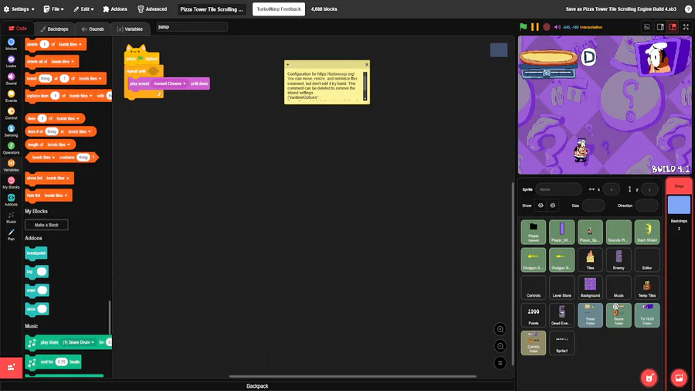The image size is (695, 391).
Task: Switch to the Code tab
Action: (18, 29)
